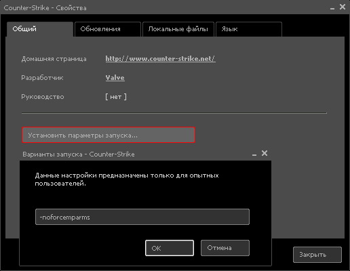Screen dimensions: 350x271
Task: Open the Обновления tab
Action: click(x=108, y=29)
